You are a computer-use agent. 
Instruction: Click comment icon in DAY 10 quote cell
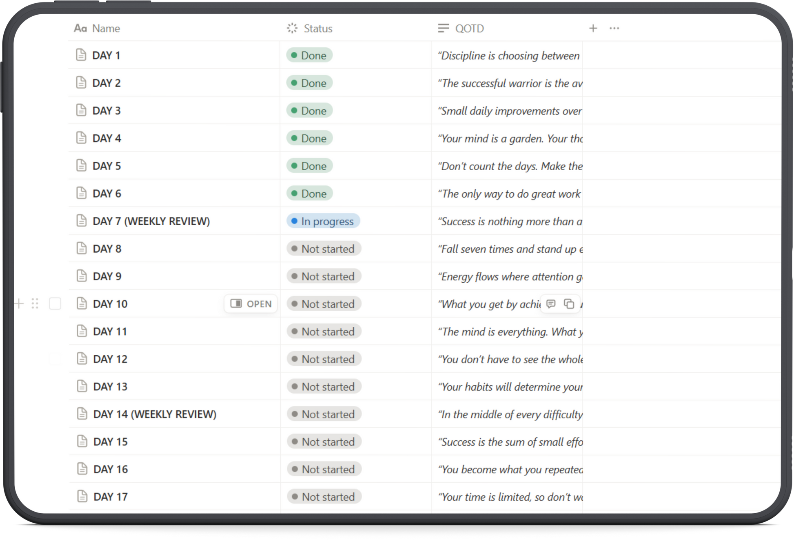[551, 304]
